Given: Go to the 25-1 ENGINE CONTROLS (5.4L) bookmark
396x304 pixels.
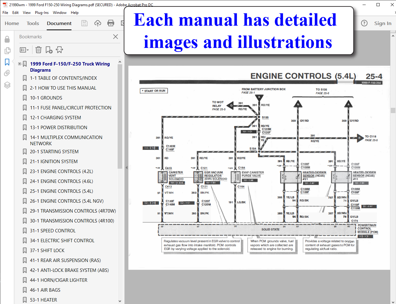Looking at the screenshot, I should click(61, 191).
